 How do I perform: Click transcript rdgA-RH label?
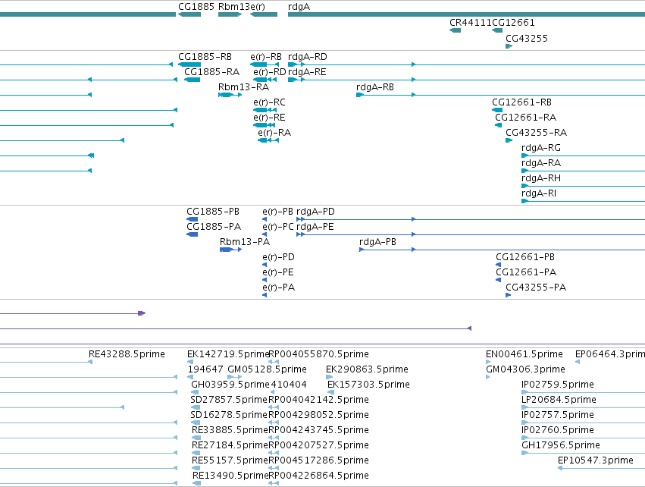click(x=541, y=178)
